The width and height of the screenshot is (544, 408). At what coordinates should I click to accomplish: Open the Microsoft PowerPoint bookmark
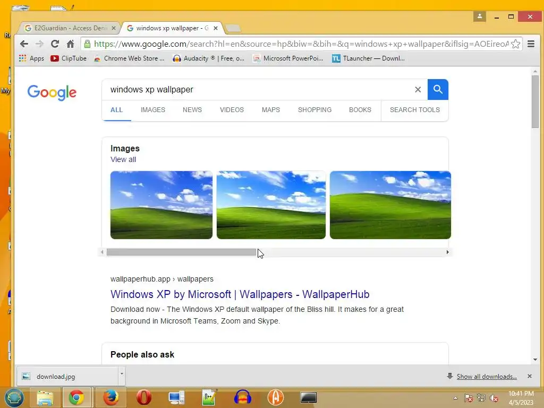288,58
